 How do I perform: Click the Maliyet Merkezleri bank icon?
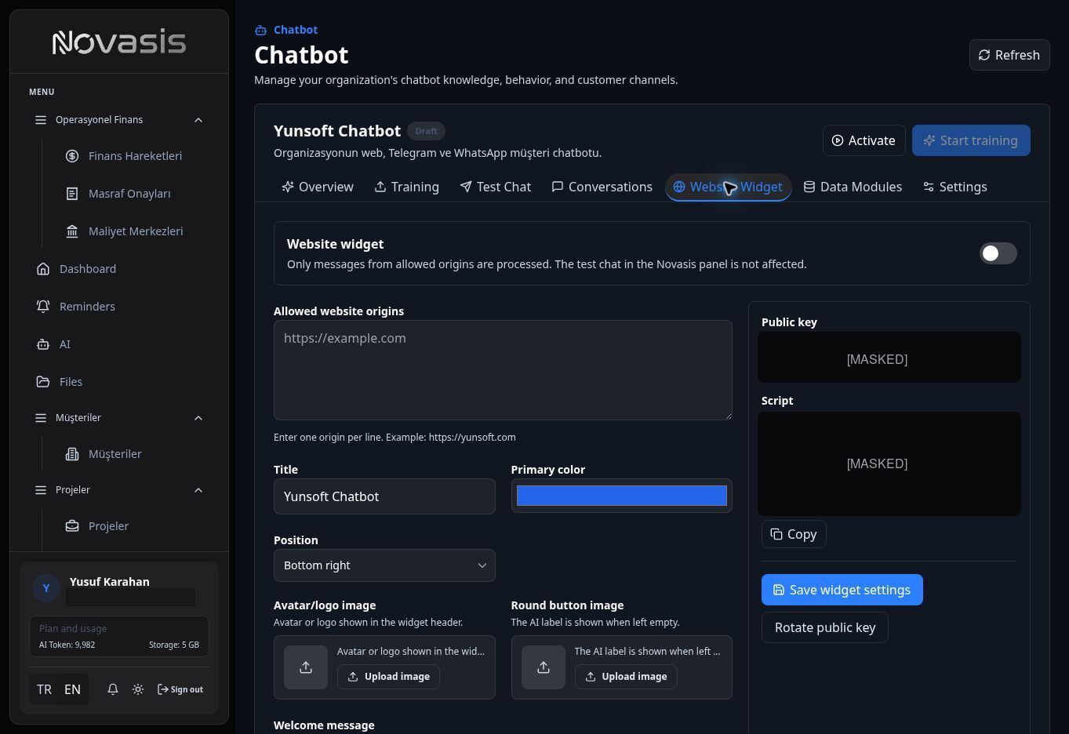point(72,231)
